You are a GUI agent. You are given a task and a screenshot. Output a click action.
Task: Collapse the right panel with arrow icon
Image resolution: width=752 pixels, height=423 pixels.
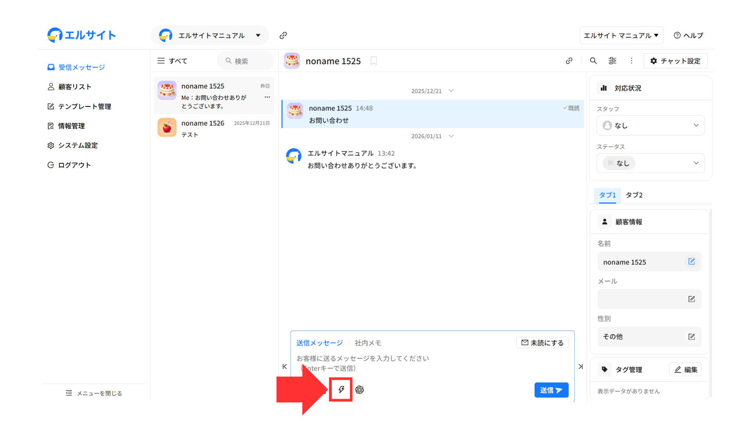click(580, 367)
